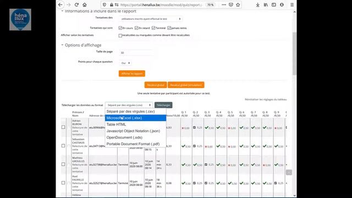Click the 'Afficher le rapport' button
The width and height of the screenshot is (352, 198).
coord(132,74)
